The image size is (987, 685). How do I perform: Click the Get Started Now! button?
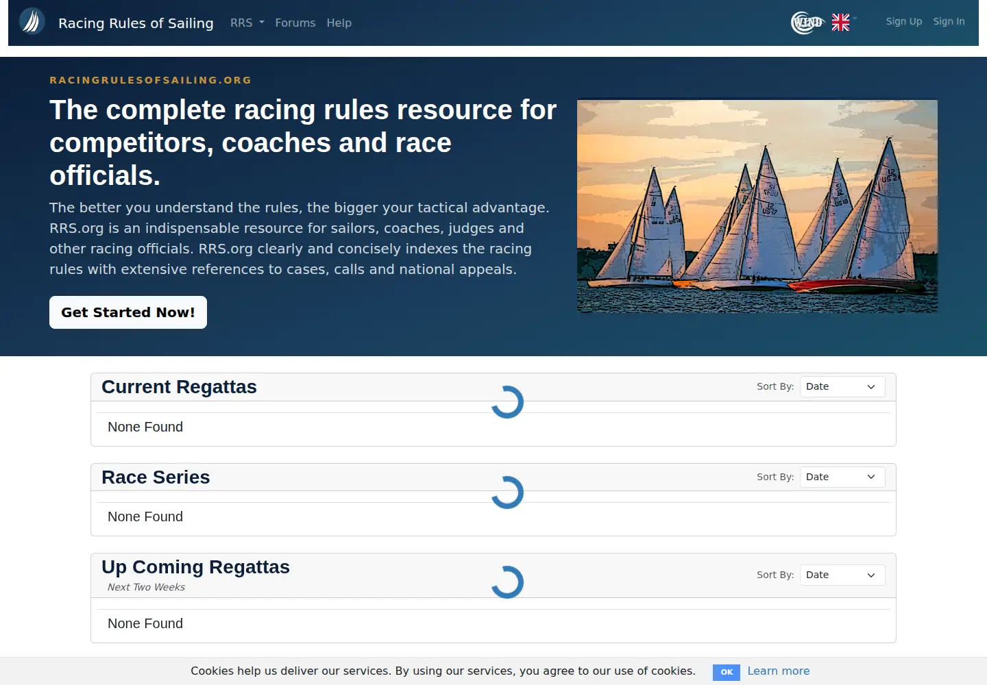tap(128, 312)
